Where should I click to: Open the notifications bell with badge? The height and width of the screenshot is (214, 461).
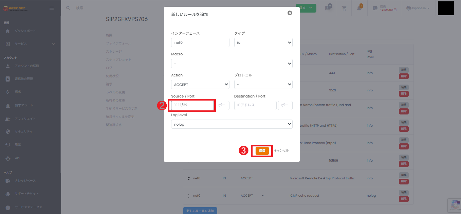(360, 8)
